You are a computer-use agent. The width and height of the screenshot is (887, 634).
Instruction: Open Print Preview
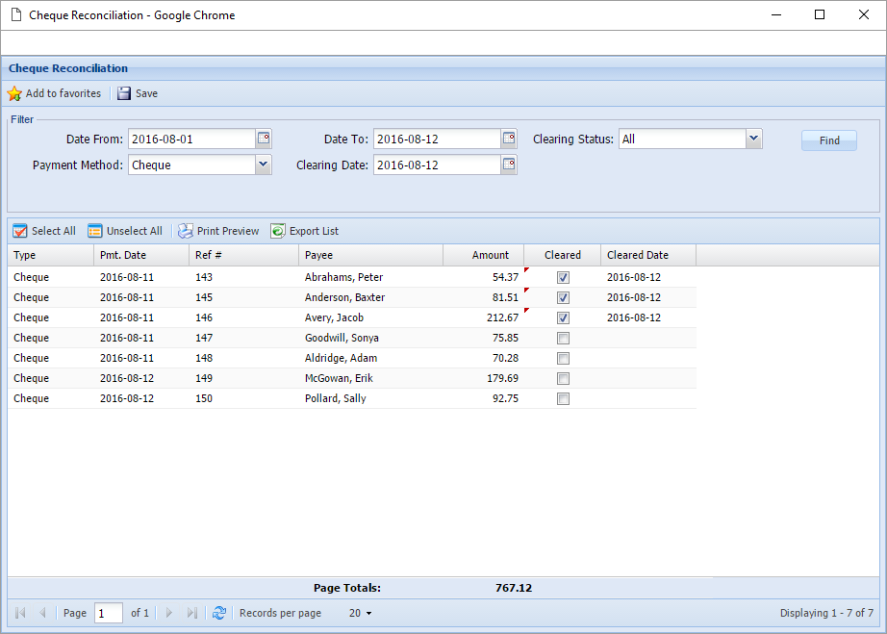click(x=186, y=231)
